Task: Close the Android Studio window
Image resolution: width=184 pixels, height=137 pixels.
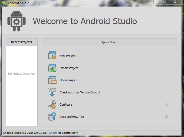Action: [175, 2]
